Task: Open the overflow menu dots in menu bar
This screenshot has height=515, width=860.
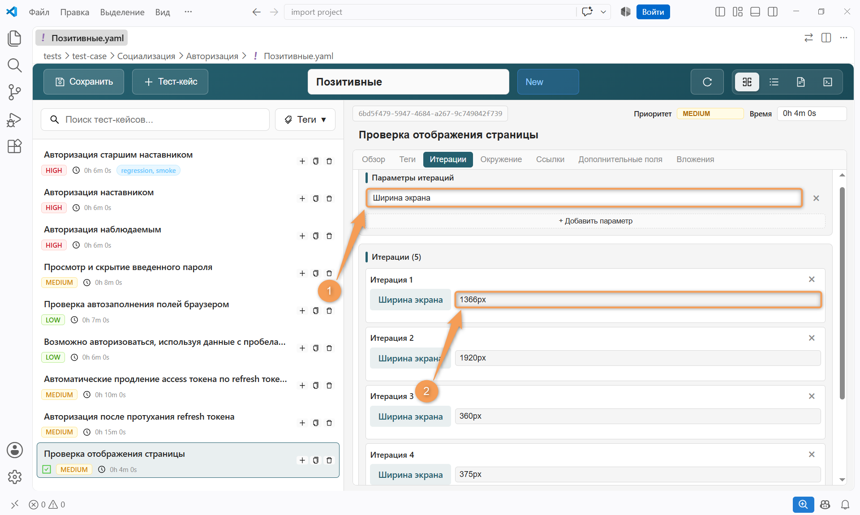Action: tap(188, 12)
